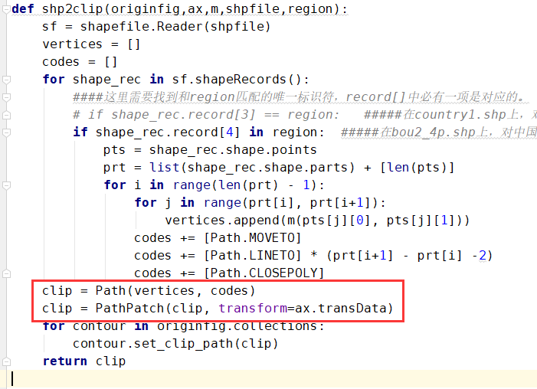Click the fold end marker beside 'return clip'

tap(7, 361)
